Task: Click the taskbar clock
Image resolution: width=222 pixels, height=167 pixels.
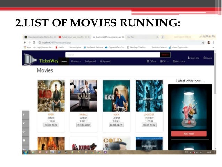Action: tap(208, 152)
